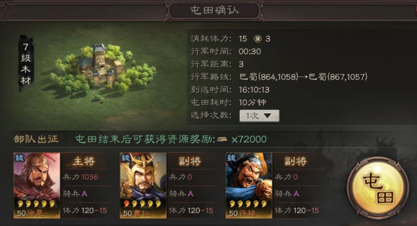Select 许褚 general portrait
The image size is (417, 226).
[249, 185]
